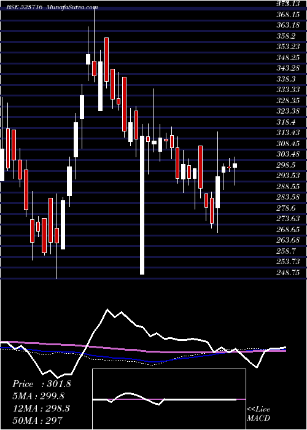Select the 348.25 price axis label
This screenshot has height=430, width=307.
[x=288, y=58]
